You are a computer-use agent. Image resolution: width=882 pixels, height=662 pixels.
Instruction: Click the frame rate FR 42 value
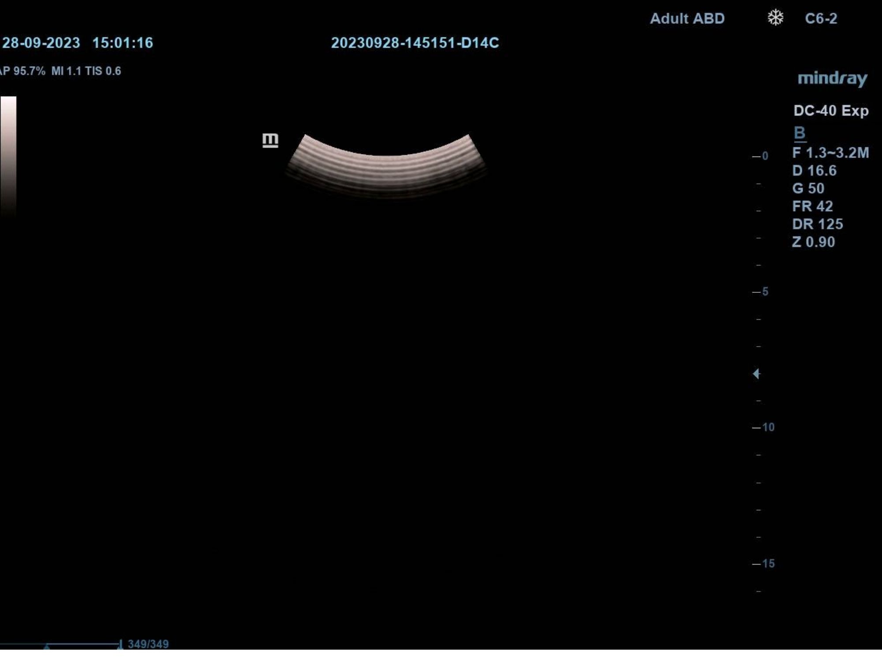tap(812, 206)
